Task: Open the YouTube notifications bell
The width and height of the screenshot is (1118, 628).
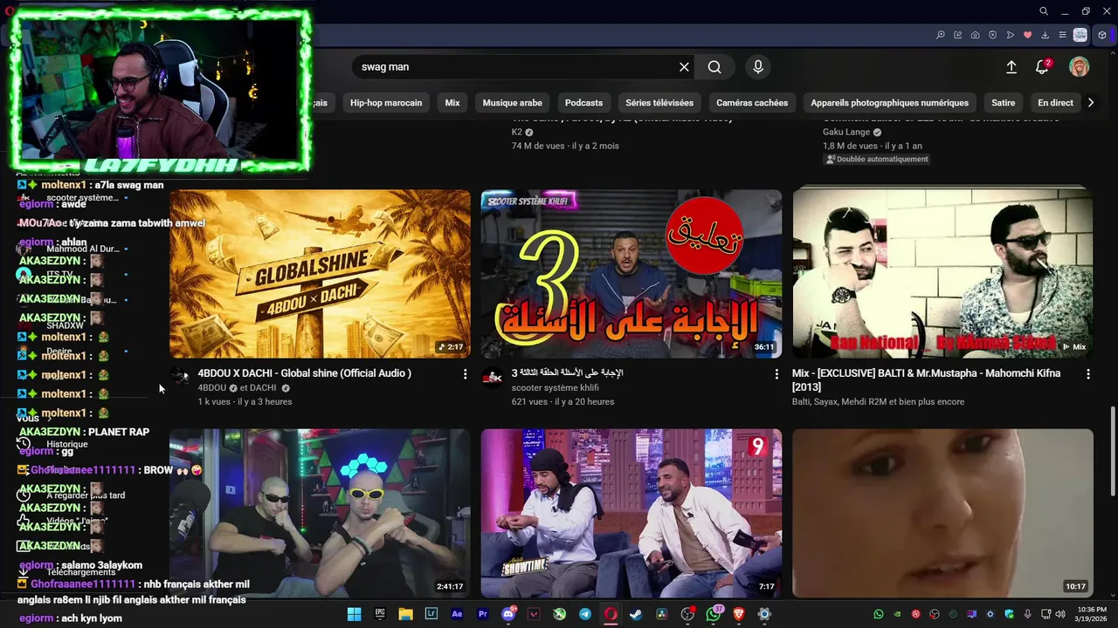Action: pos(1042,67)
